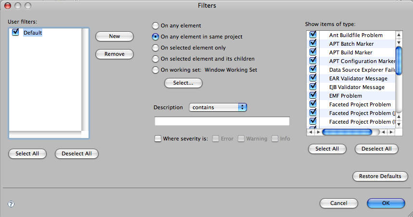Viewport: 413px width, 217px height.
Task: Click Restore Defaults button
Action: (x=380, y=176)
